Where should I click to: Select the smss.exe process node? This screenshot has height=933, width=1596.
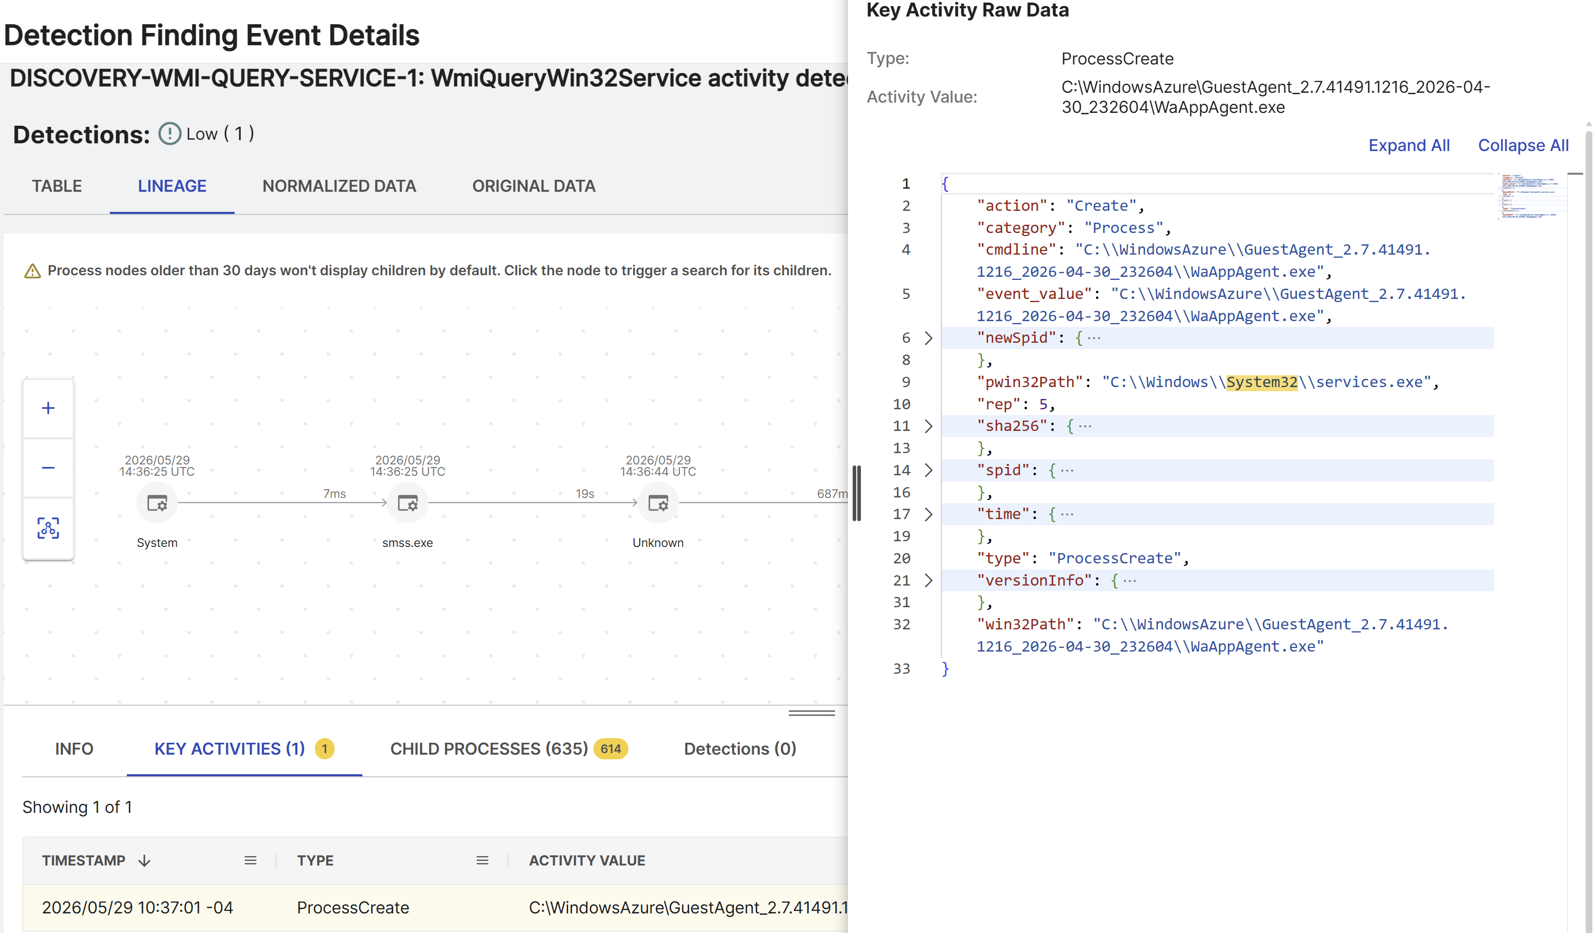[408, 504]
